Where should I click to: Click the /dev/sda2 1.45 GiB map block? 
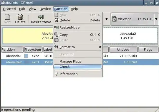(x=130, y=36)
